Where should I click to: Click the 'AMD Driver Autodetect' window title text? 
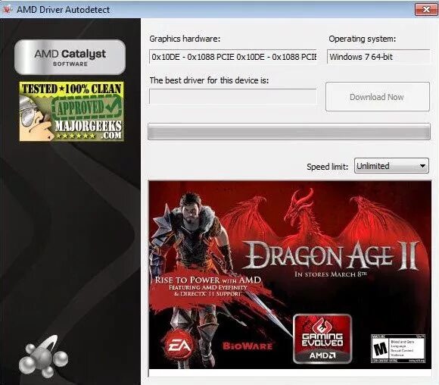pos(64,10)
